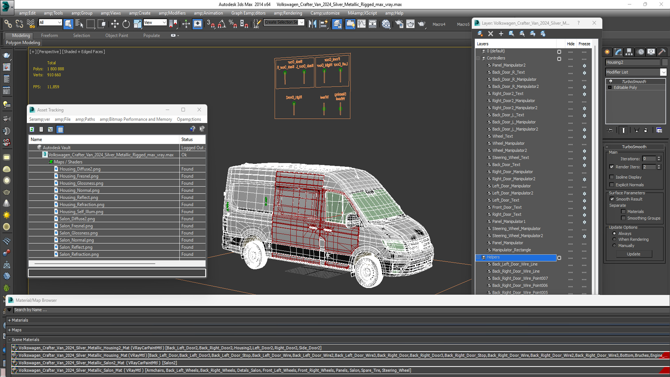Click the Status column header
Image resolution: width=670 pixels, height=377 pixels.
pos(192,139)
